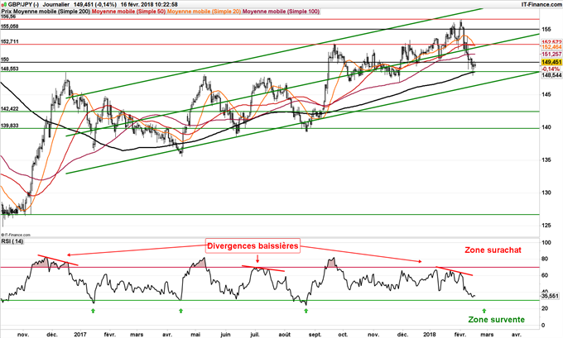Select the GBP/JPY (-) symbol title
Image resolution: width=563 pixels, height=338 pixels.
tap(23, 4)
